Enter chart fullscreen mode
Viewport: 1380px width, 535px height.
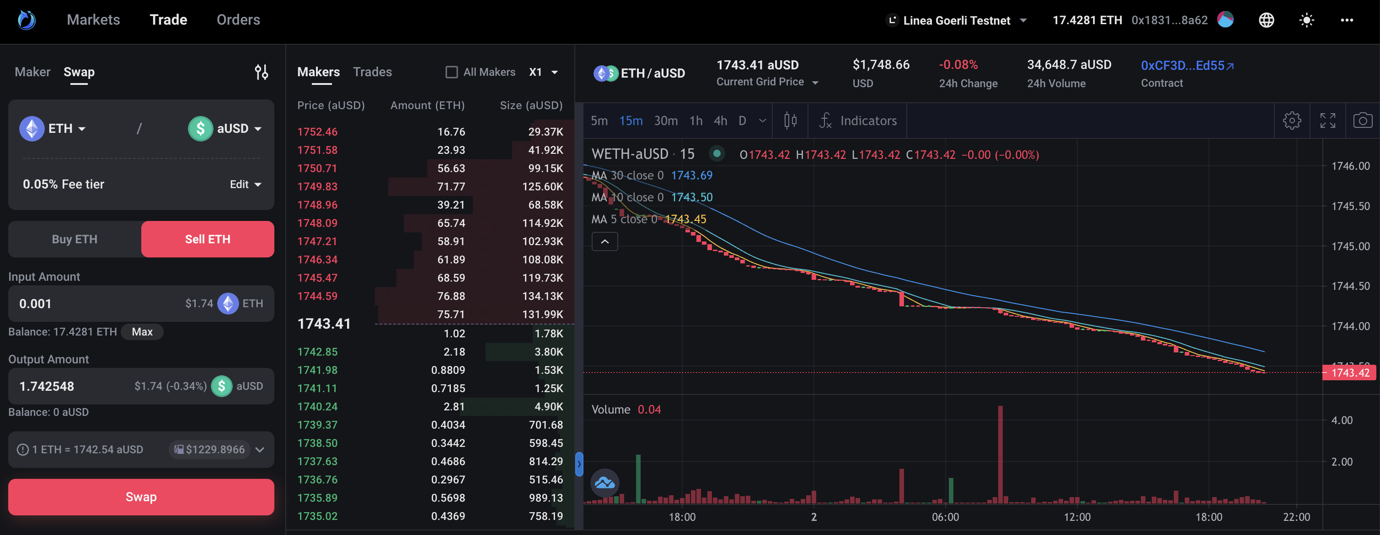1327,121
